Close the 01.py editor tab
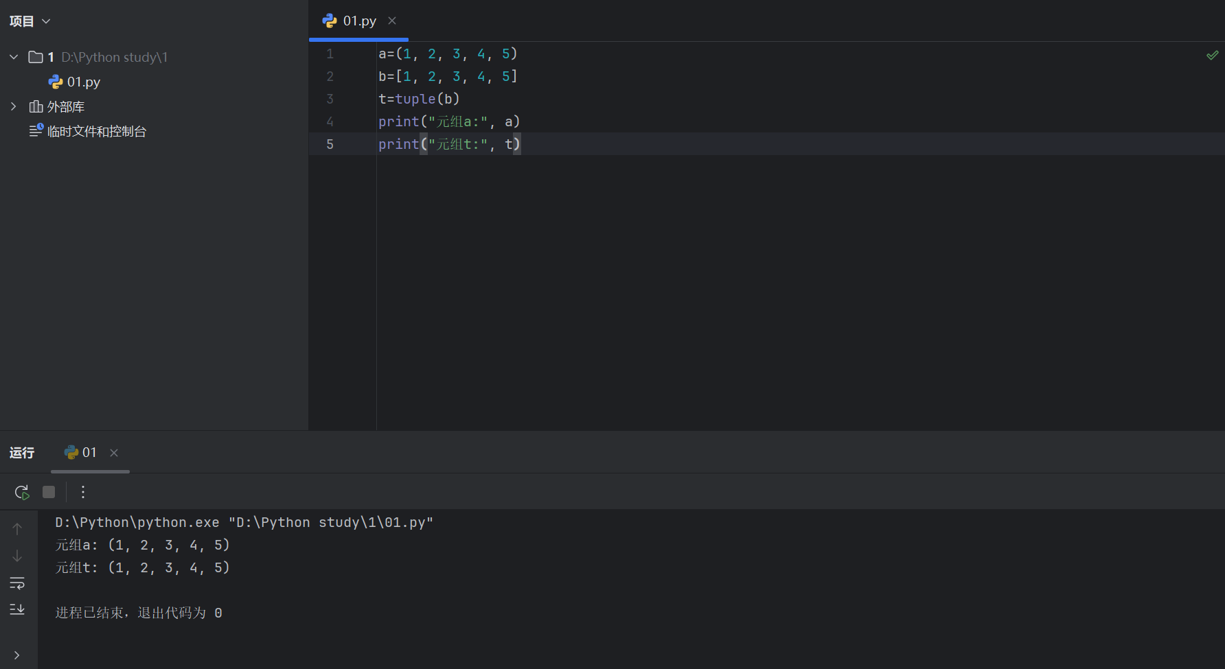Screen dimensions: 1225x669 (392, 21)
